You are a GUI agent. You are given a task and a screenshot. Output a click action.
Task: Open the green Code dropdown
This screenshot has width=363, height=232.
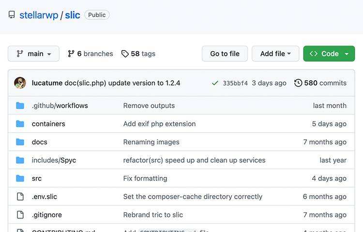coord(329,54)
